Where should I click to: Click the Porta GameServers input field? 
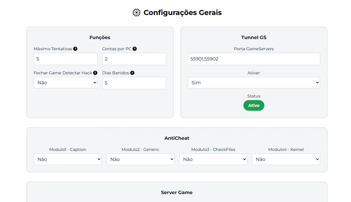pos(254,59)
